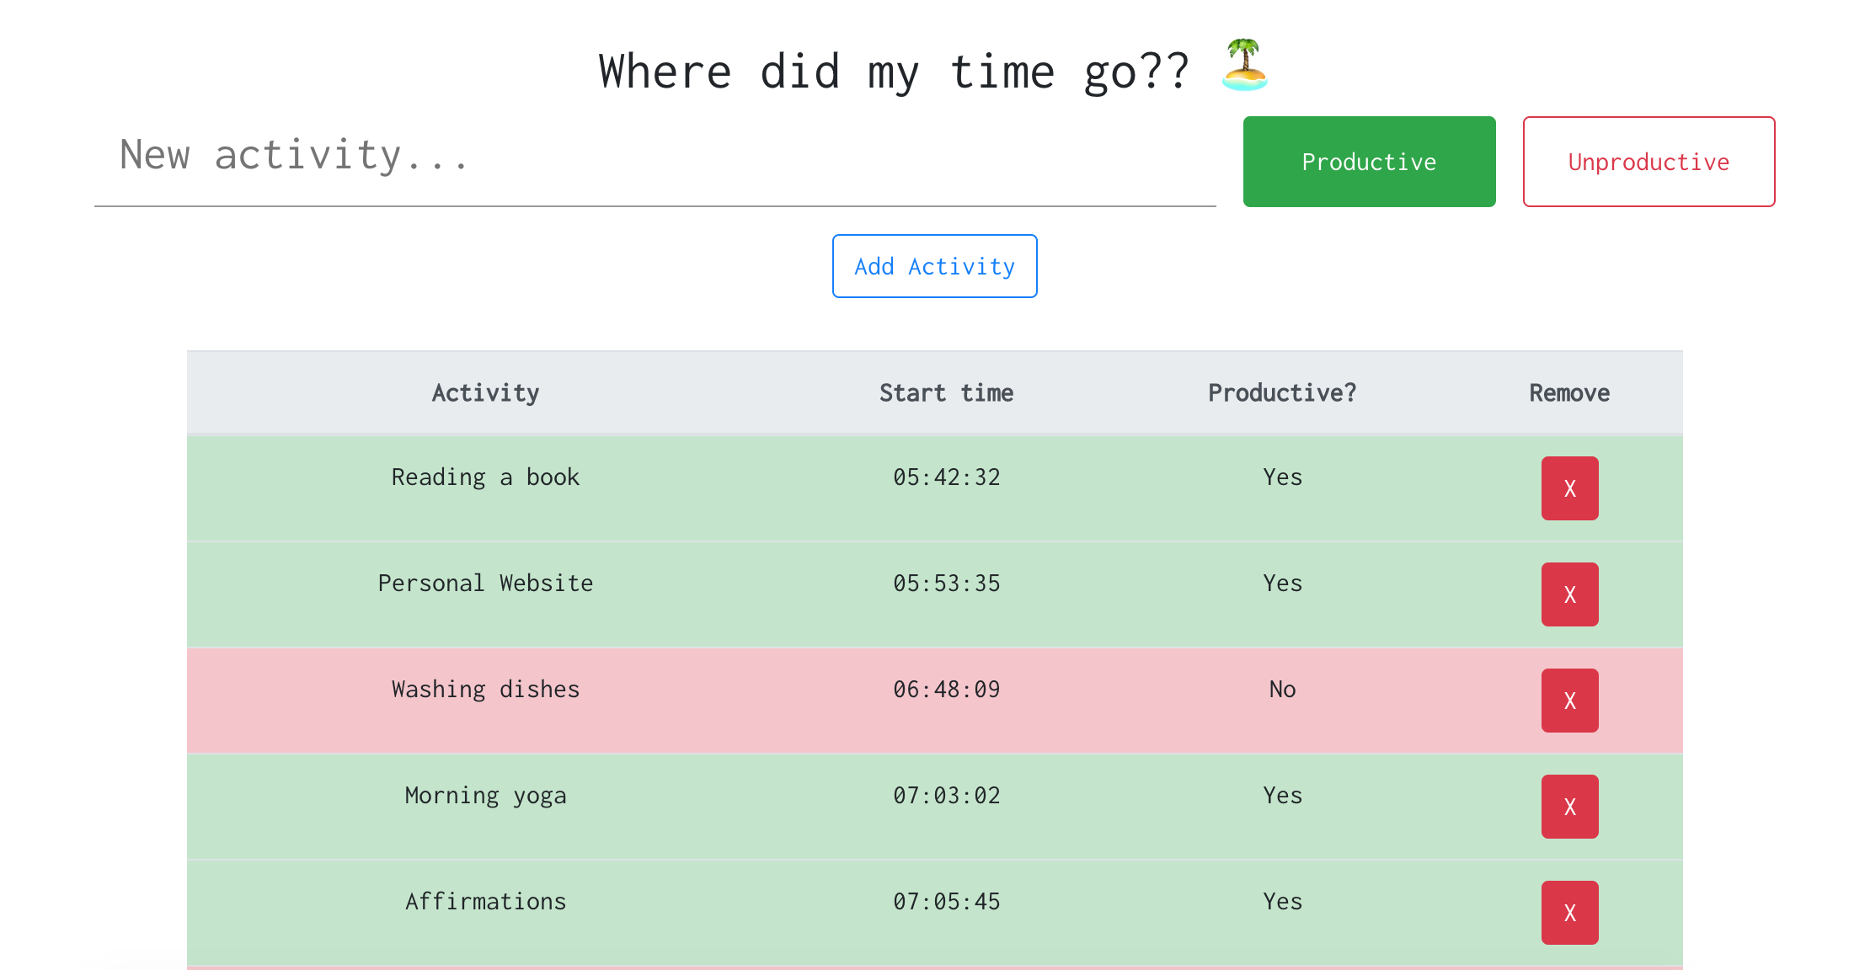Delete the Morning yoga activity
This screenshot has height=970, width=1865.
(1569, 807)
